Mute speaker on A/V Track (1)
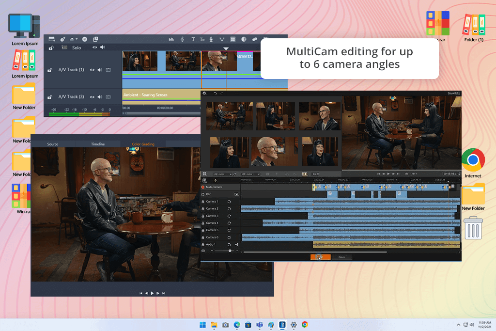This screenshot has width=496, height=331. [100, 70]
